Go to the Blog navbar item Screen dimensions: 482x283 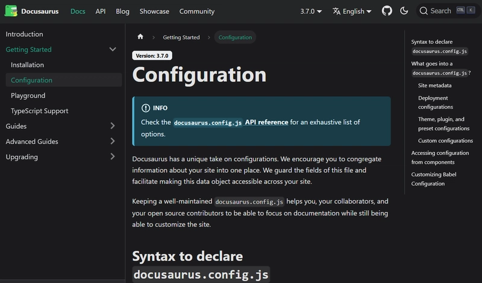tap(122, 11)
